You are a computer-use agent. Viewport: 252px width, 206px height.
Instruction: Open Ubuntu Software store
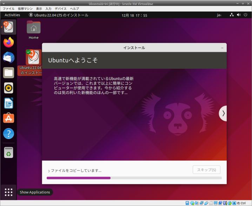click(8, 118)
